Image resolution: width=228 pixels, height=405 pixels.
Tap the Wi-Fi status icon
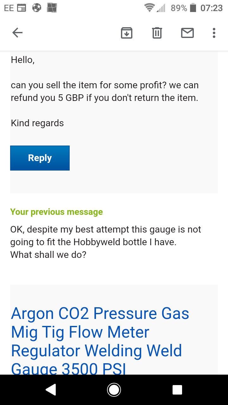click(x=149, y=8)
